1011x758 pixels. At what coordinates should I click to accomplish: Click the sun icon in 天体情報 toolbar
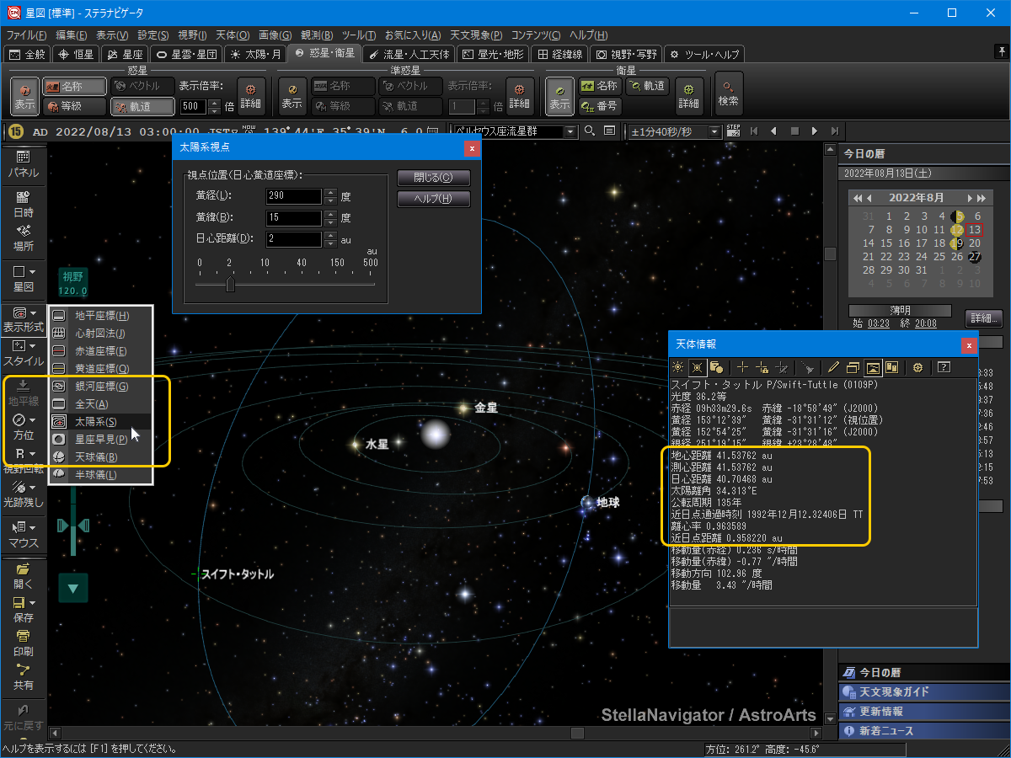[x=678, y=367]
